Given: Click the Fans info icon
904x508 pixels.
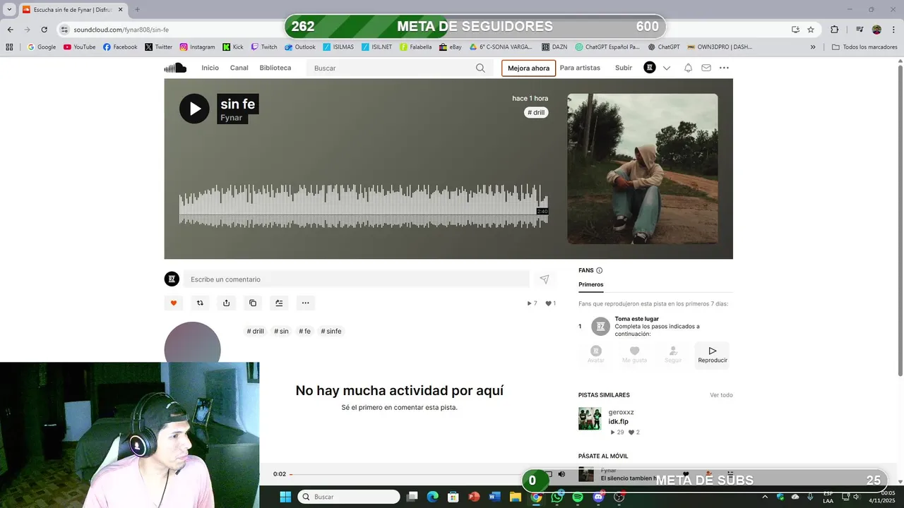Looking at the screenshot, I should pos(600,270).
